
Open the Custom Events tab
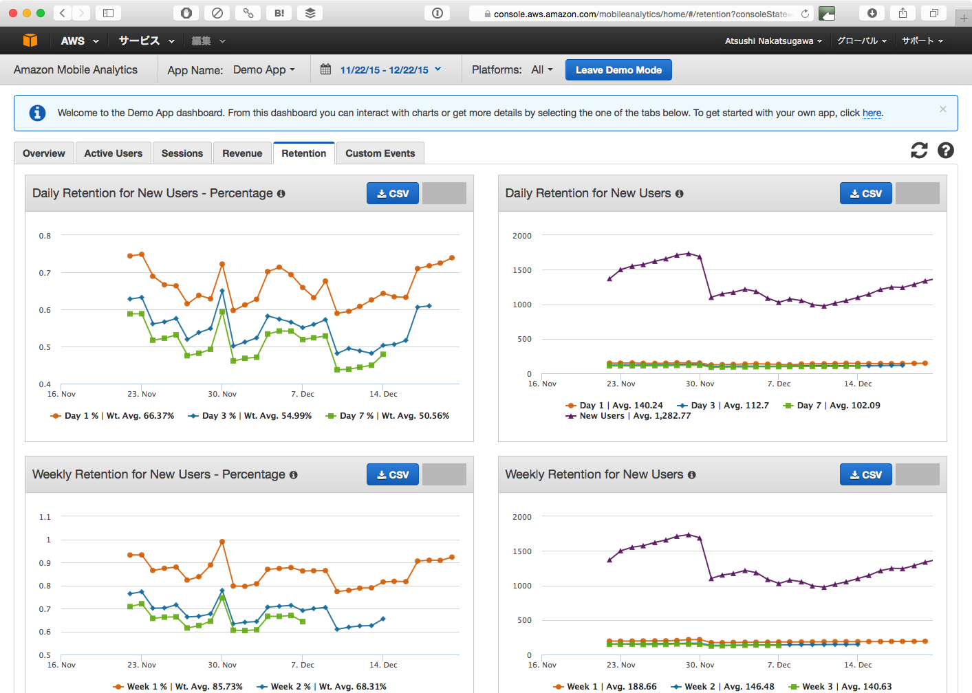pyautogui.click(x=380, y=153)
